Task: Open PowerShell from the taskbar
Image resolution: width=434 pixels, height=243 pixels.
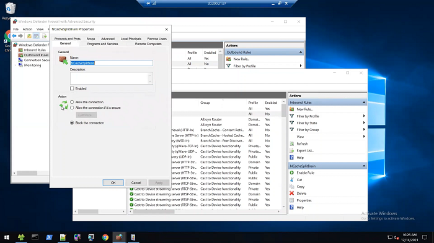Action: pyautogui.click(x=49, y=237)
